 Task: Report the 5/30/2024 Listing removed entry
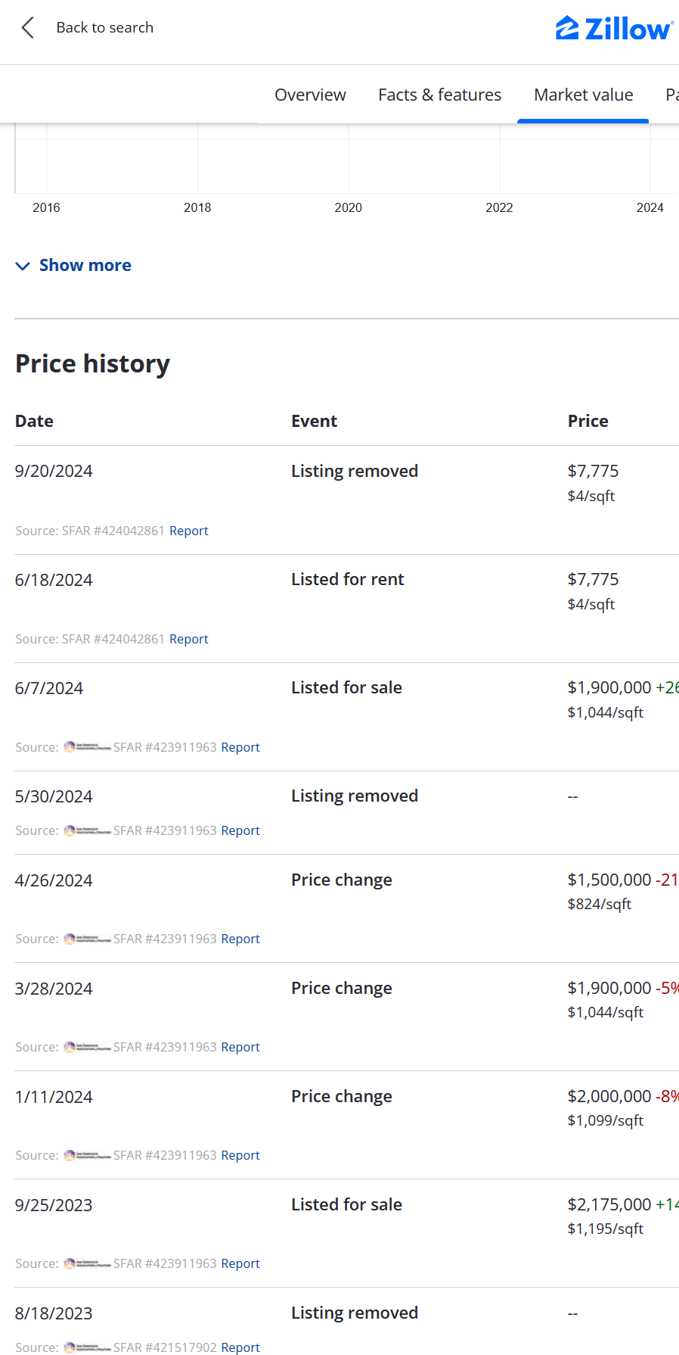(240, 830)
